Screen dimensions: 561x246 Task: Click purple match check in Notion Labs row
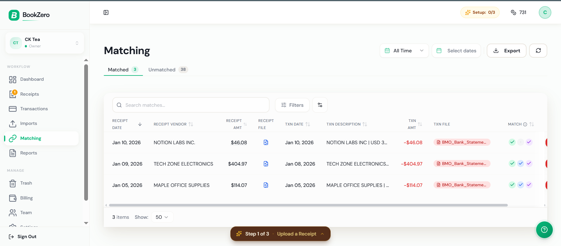[529, 142]
